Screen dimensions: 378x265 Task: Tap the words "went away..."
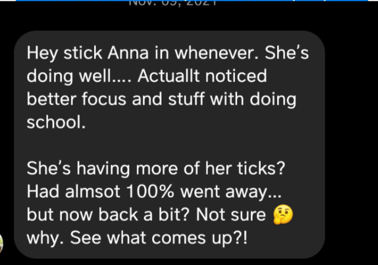click(x=231, y=192)
